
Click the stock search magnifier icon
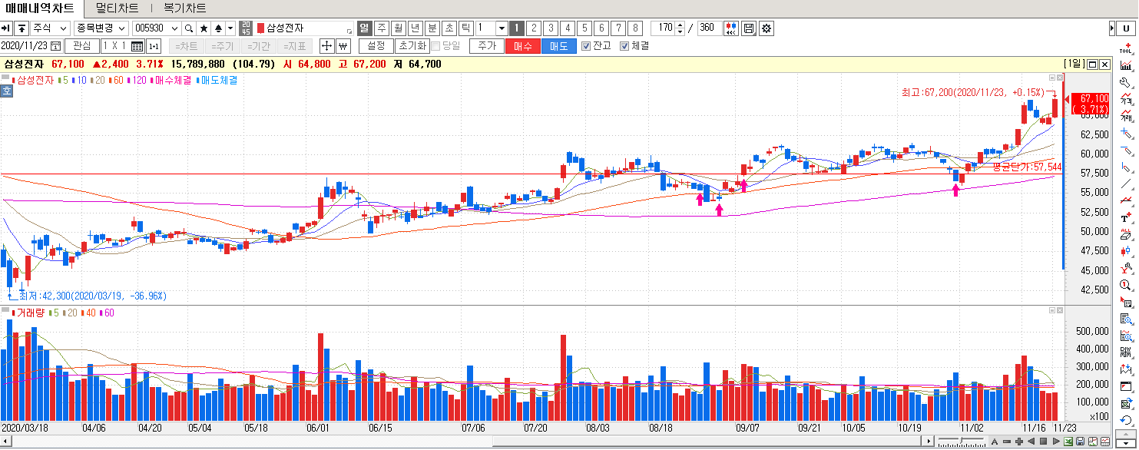pyautogui.click(x=190, y=28)
